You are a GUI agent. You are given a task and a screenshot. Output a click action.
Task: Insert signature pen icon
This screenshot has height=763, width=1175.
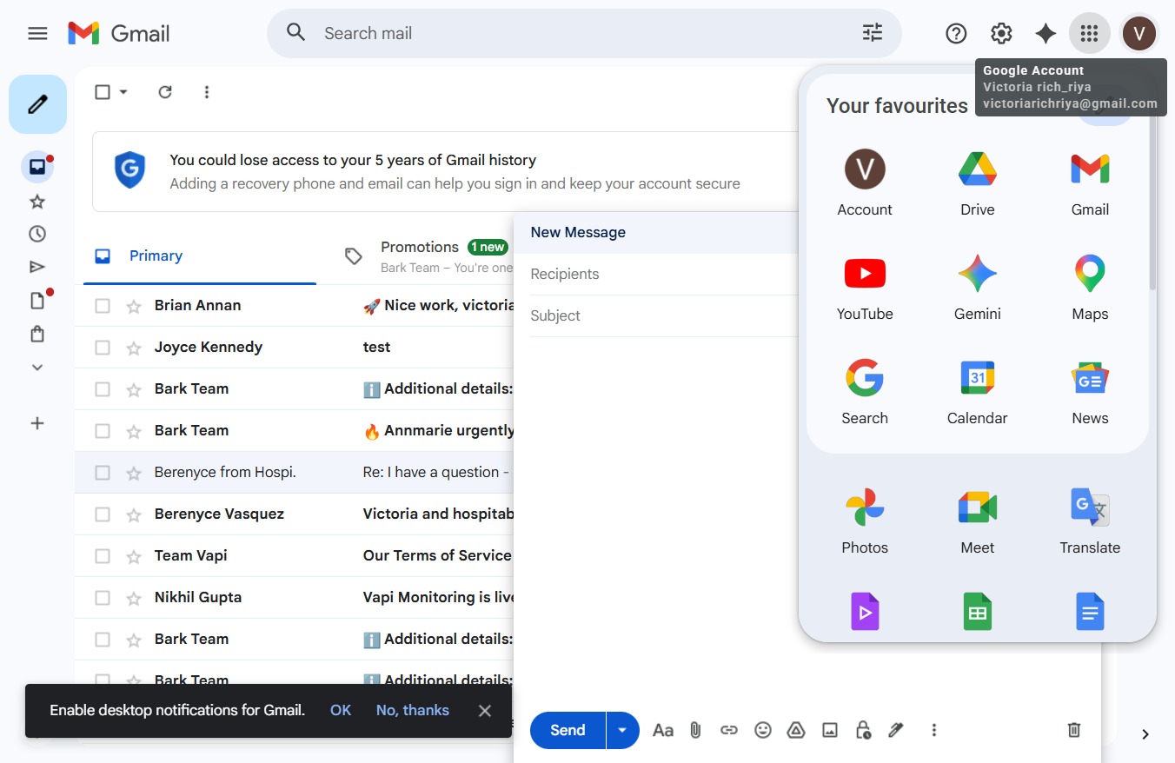click(x=896, y=730)
